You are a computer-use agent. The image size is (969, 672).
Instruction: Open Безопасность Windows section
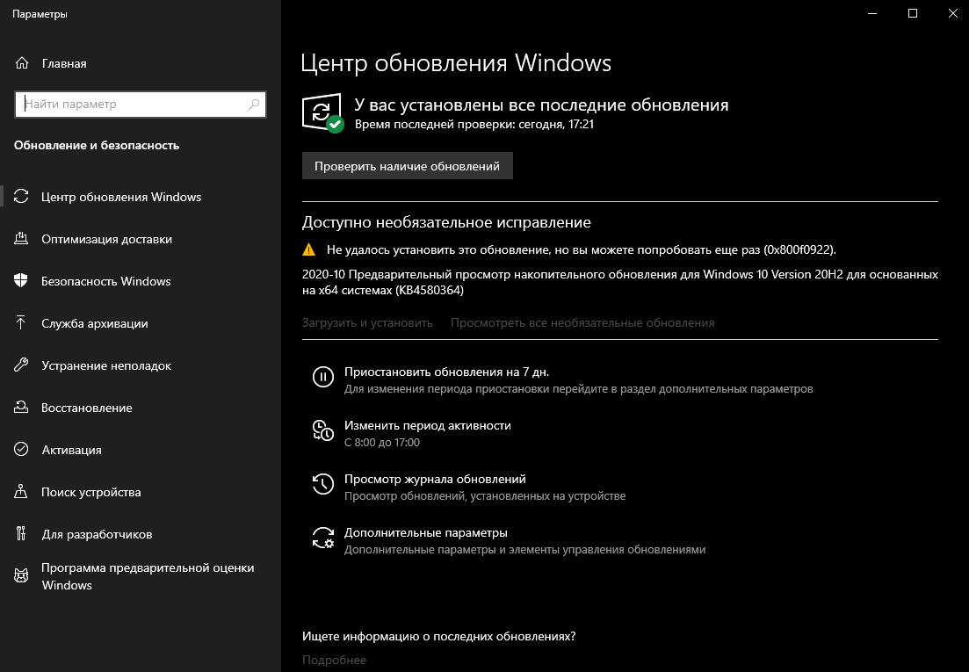pos(106,281)
